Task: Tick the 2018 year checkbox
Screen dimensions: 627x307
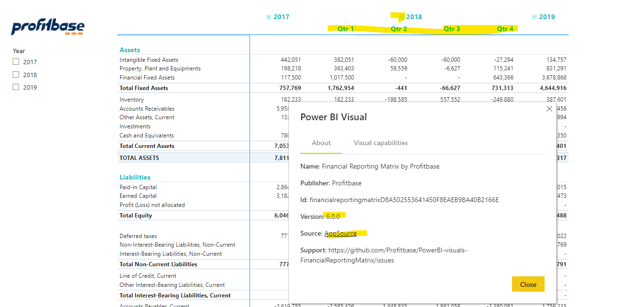Action: coord(16,75)
